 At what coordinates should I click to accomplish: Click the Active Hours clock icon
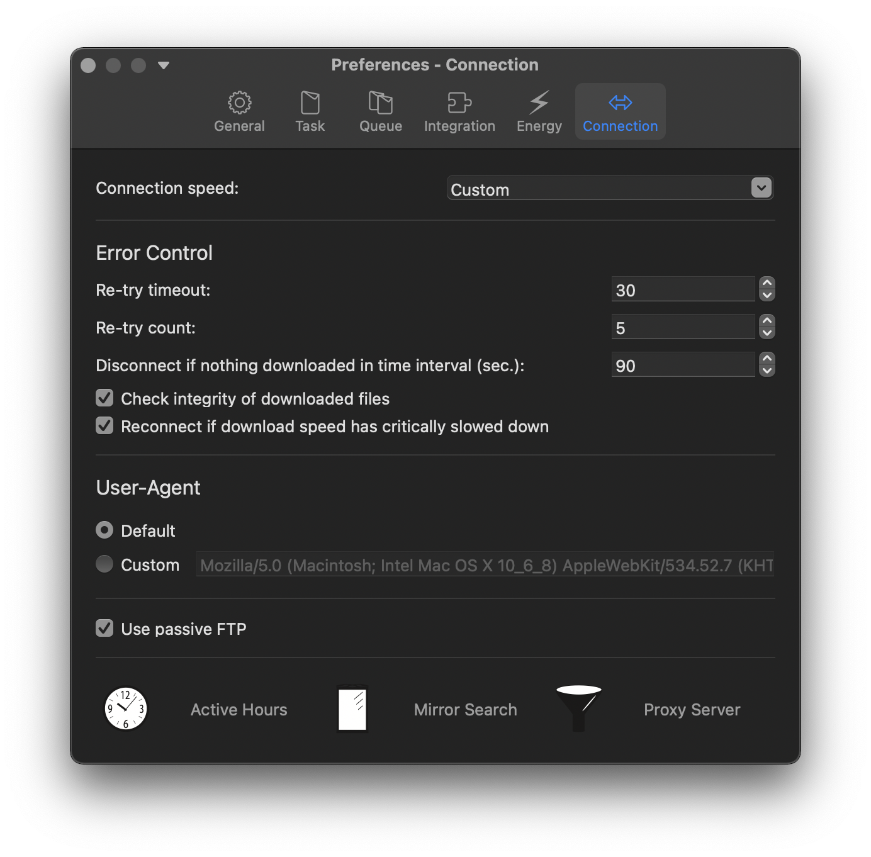[126, 709]
